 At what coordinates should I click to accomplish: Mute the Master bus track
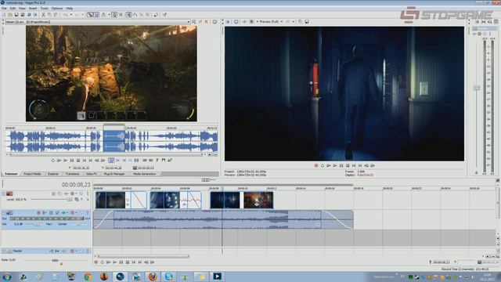point(81,251)
